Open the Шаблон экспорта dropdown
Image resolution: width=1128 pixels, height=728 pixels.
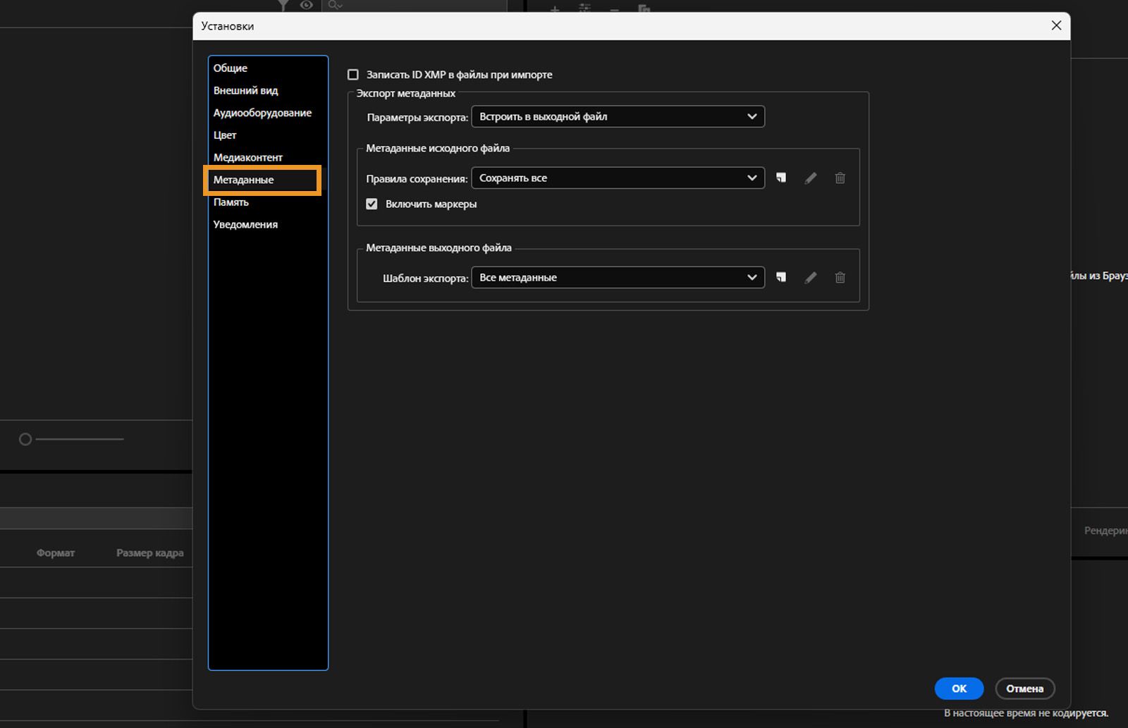click(x=618, y=278)
